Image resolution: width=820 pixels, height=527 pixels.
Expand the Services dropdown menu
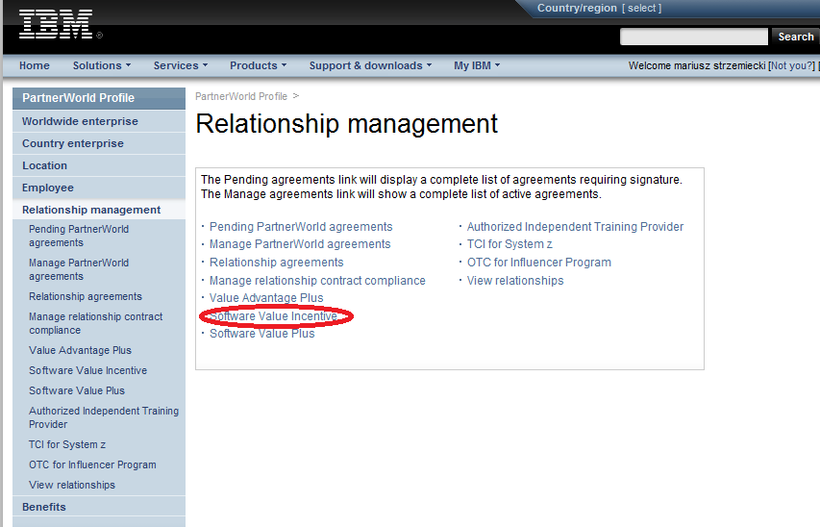point(181,66)
